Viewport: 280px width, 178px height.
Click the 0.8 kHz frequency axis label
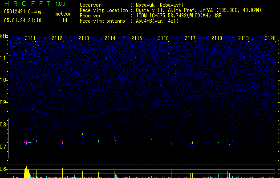4,125
